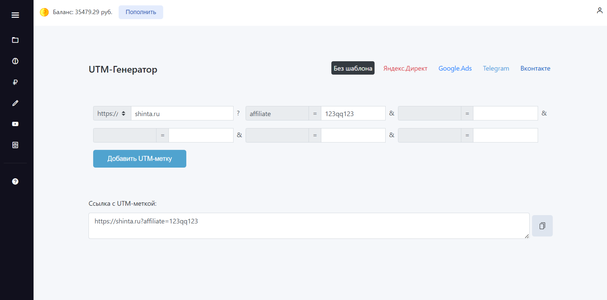Switch to Вконтакте template
Viewport: 607px width, 300px height.
click(x=535, y=68)
